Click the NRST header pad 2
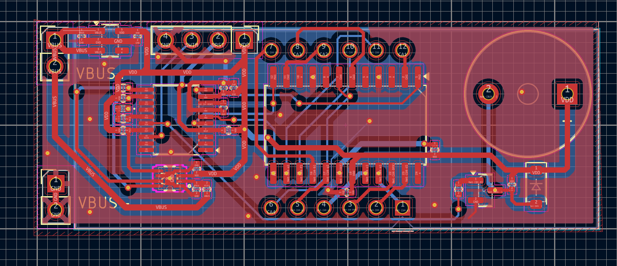Image resolution: width=617 pixels, height=266 pixels. [x=218, y=40]
